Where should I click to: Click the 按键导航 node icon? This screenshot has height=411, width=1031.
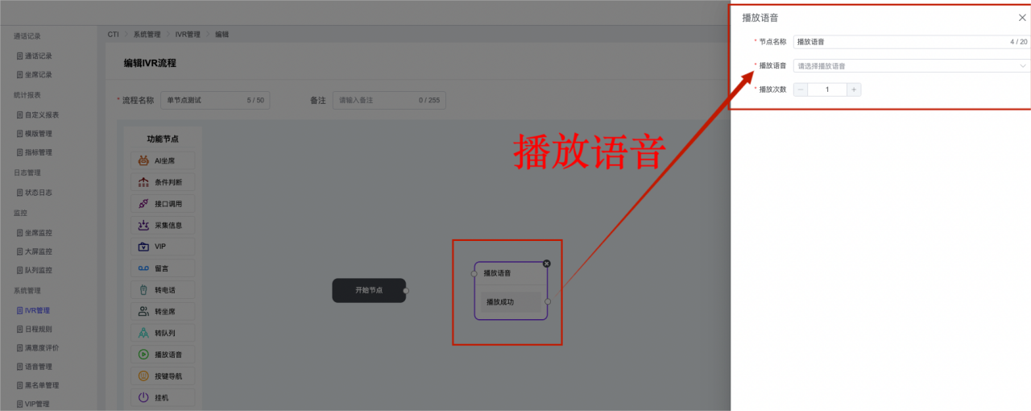pos(143,376)
